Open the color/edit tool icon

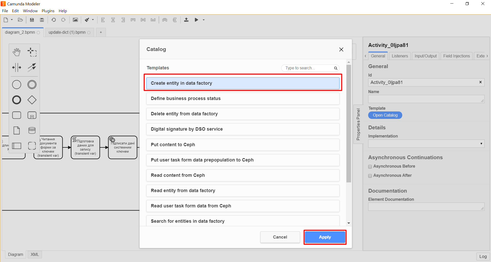[87, 20]
